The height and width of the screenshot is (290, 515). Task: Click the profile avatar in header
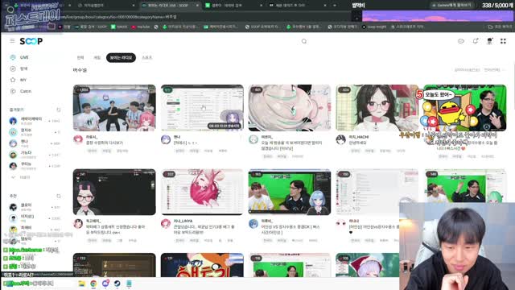click(489, 41)
